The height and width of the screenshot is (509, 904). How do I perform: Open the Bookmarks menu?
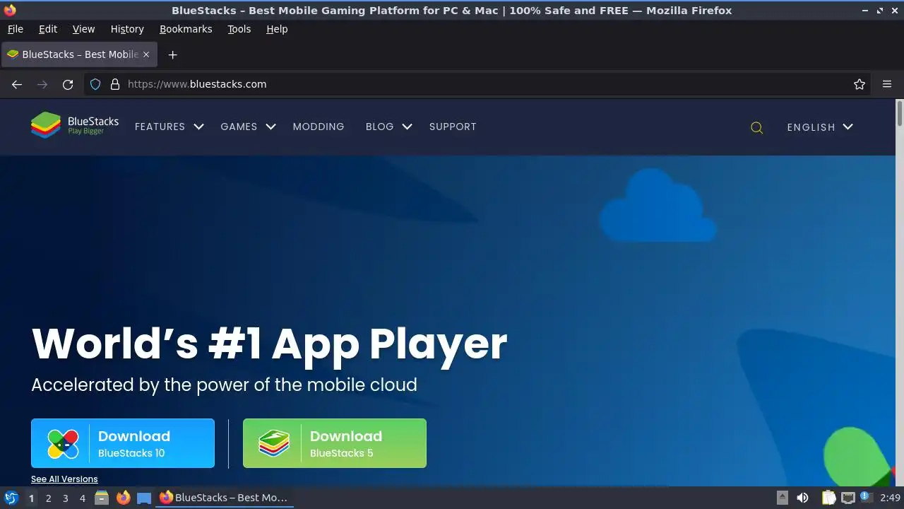click(186, 29)
